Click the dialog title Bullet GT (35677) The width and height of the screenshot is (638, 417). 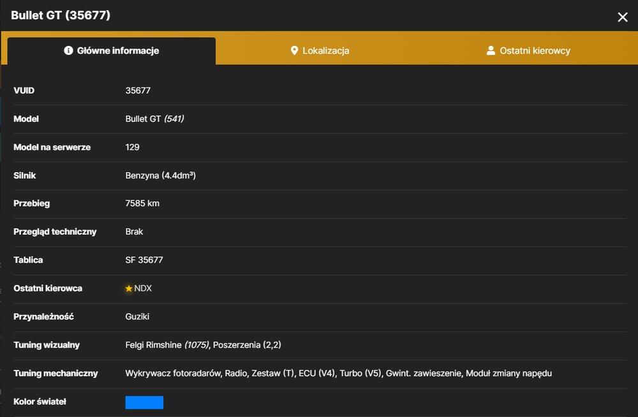coord(61,15)
